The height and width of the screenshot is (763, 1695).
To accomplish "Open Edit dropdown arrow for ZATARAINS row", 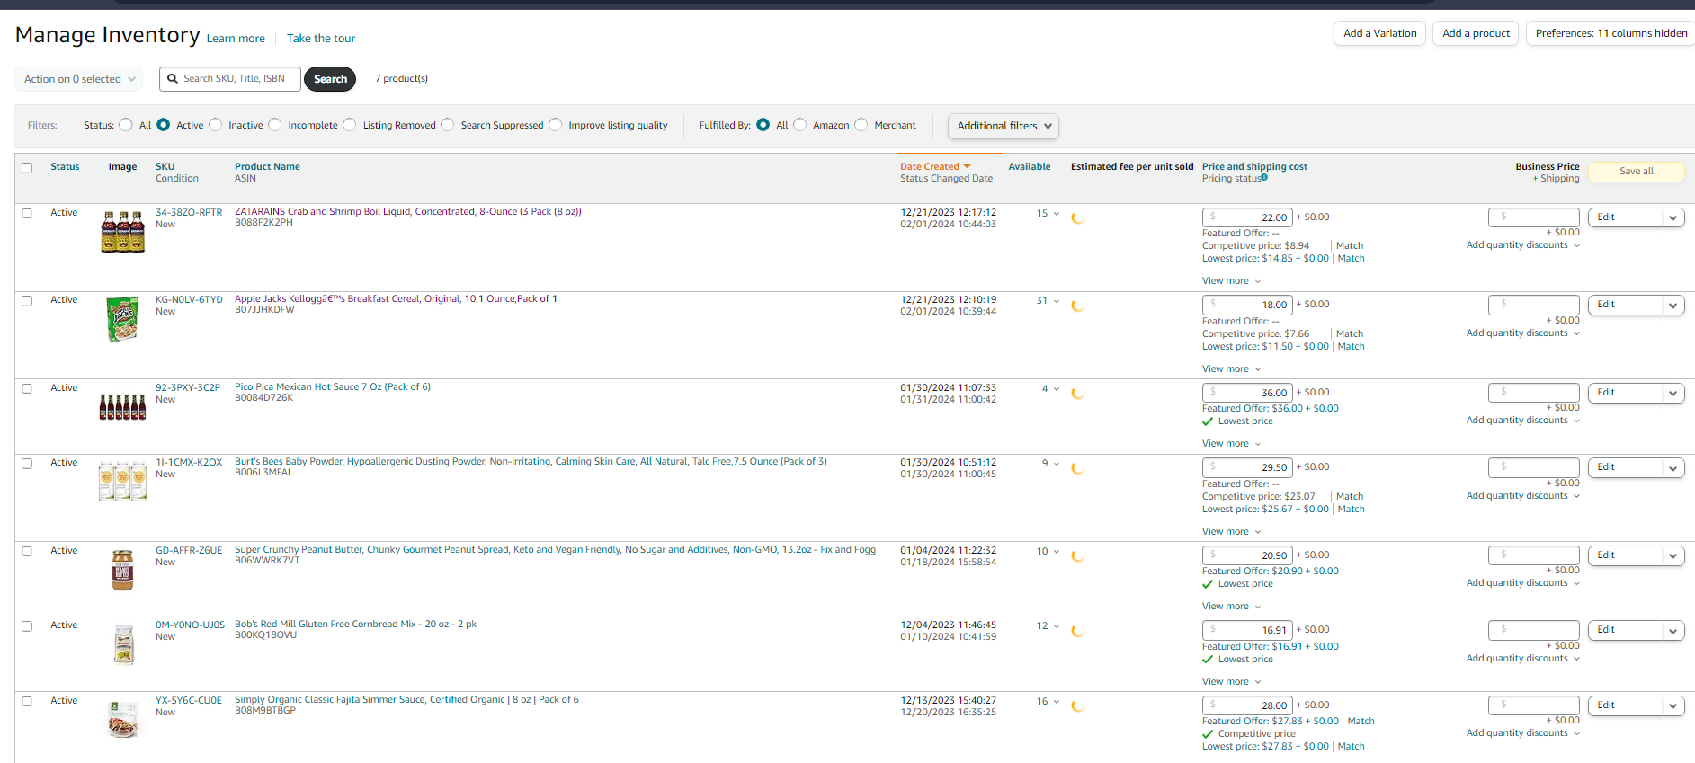I will tap(1673, 217).
